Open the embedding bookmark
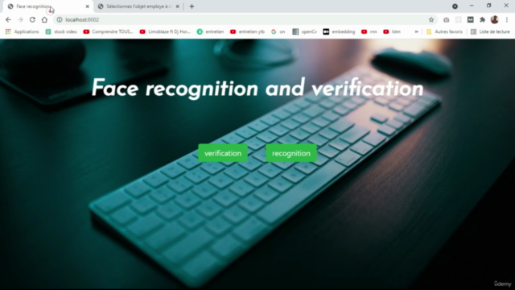 pyautogui.click(x=339, y=31)
